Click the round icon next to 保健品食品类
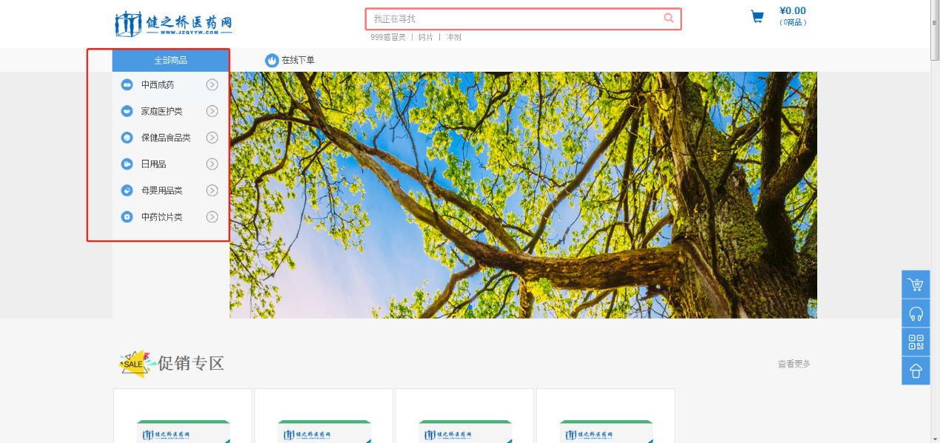Image resolution: width=940 pixels, height=443 pixels. pos(126,138)
